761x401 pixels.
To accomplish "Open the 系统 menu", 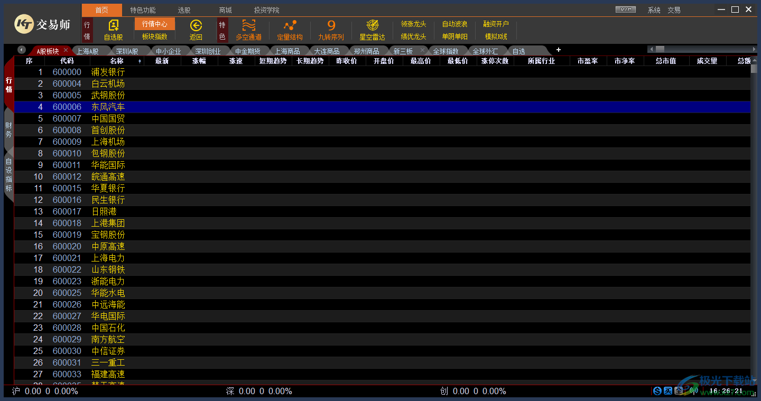I will (x=654, y=10).
